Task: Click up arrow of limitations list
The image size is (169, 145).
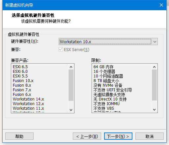Action: click(x=155, y=67)
